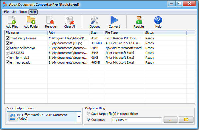
Task: Sort by the File Type column header
Action: coord(124,33)
